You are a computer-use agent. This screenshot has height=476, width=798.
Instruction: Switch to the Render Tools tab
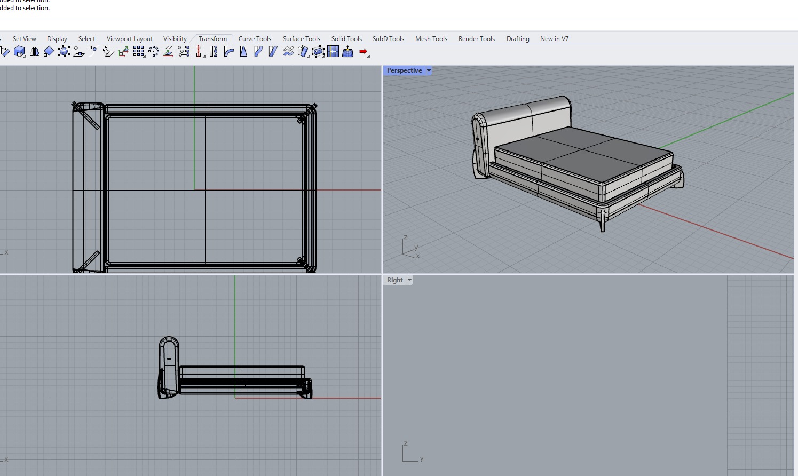[476, 39]
